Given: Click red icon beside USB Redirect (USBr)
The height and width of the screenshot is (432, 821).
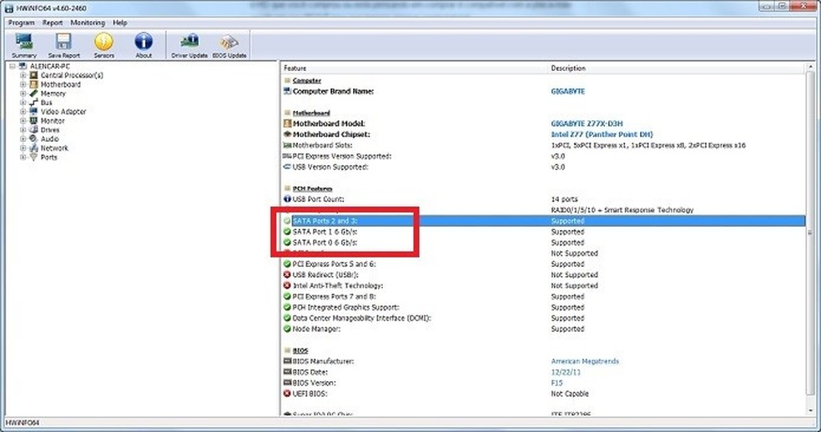Looking at the screenshot, I should click(x=287, y=275).
